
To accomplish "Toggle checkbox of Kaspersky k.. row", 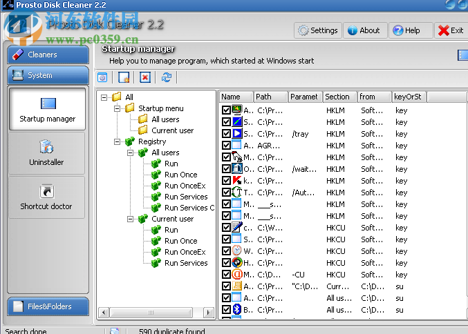I will [x=226, y=181].
